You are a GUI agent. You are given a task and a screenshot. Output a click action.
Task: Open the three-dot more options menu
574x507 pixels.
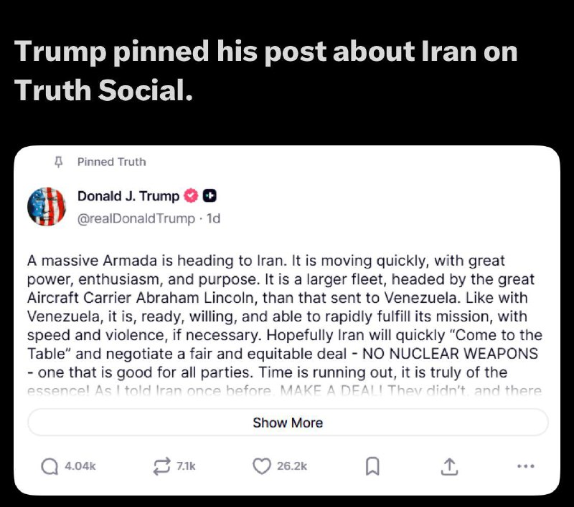click(x=525, y=466)
